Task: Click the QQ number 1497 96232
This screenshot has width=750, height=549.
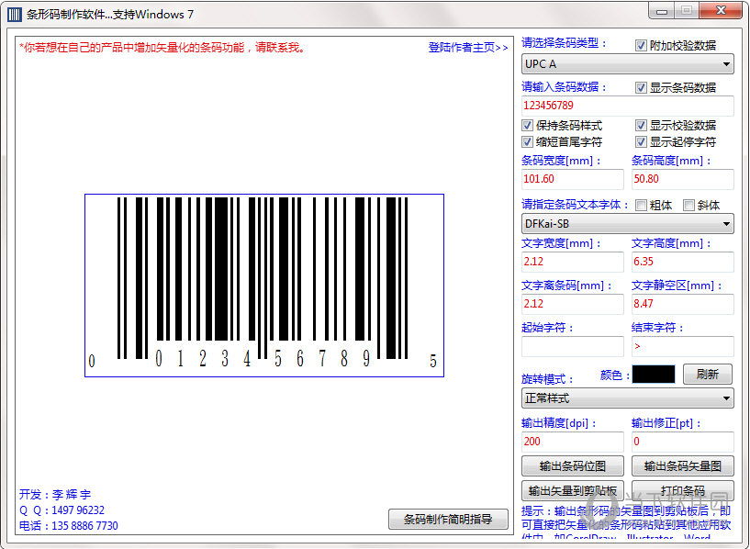Action: 78,510
